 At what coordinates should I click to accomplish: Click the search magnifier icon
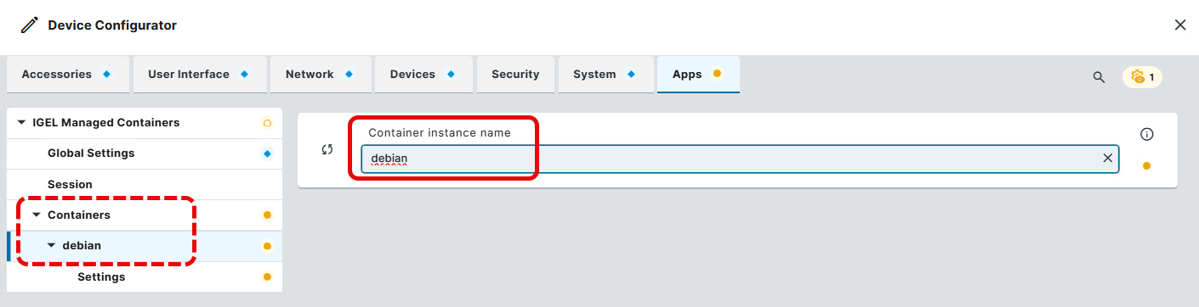coord(1099,77)
